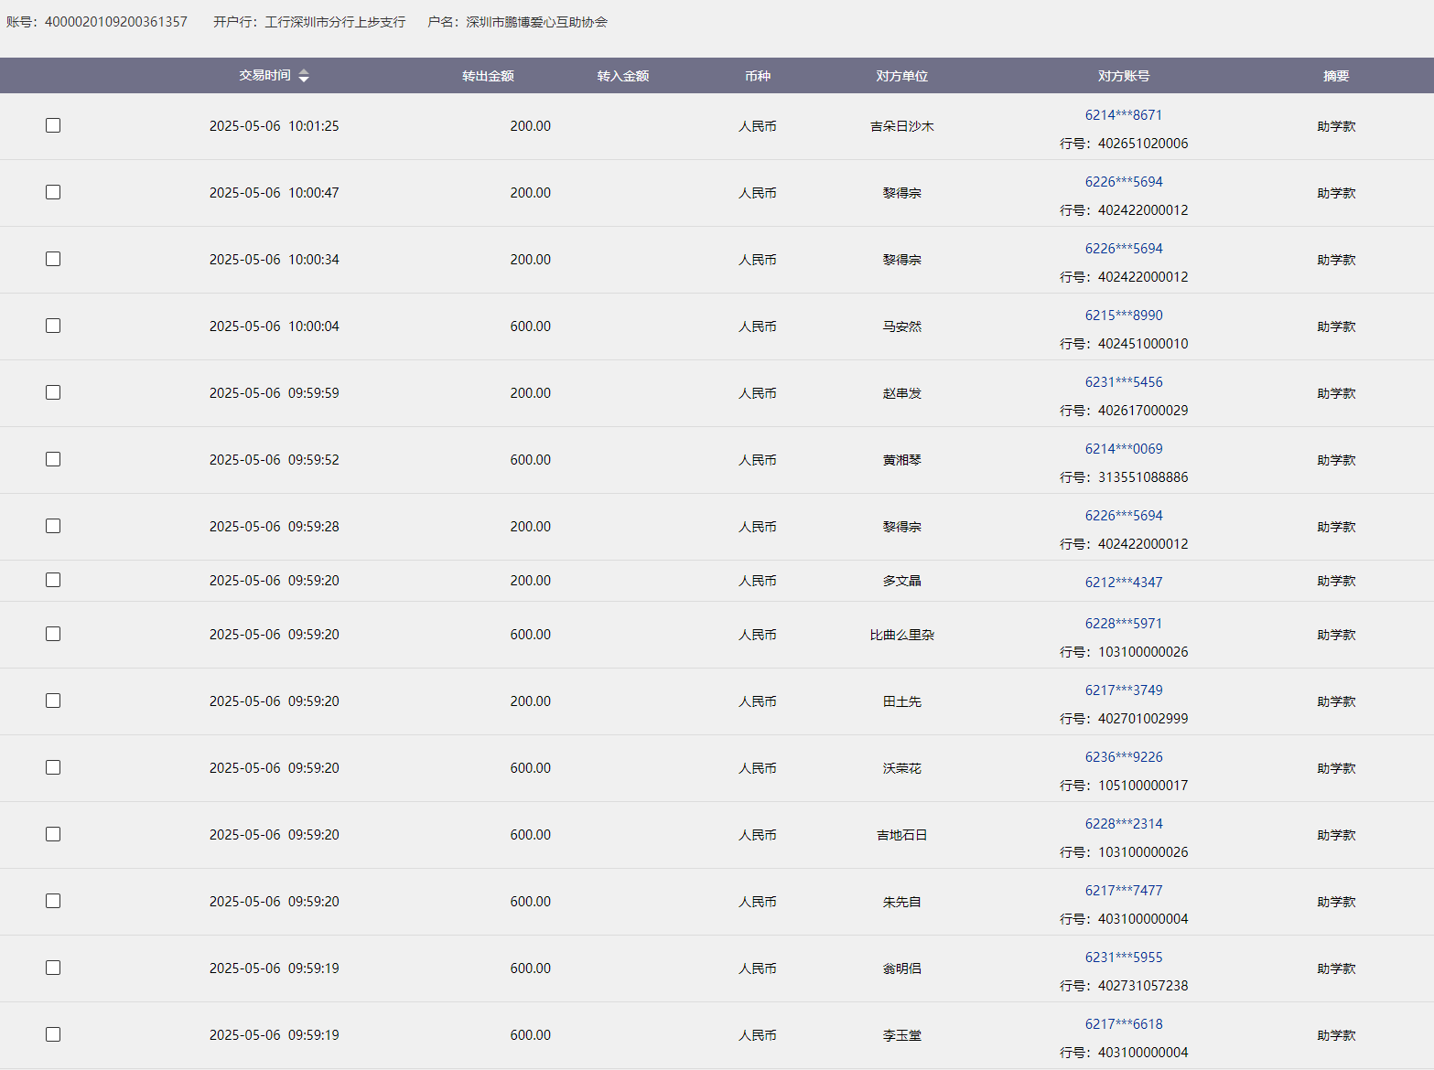Open account link 6215***8990

point(1123,316)
